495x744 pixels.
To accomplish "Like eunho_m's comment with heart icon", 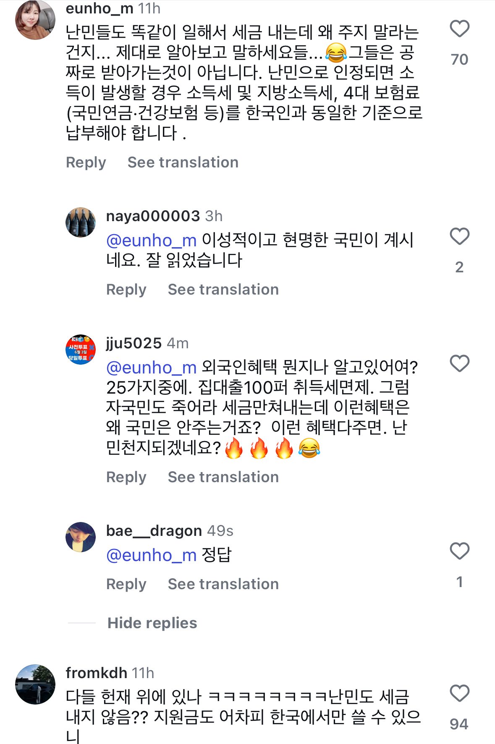I will tap(459, 29).
